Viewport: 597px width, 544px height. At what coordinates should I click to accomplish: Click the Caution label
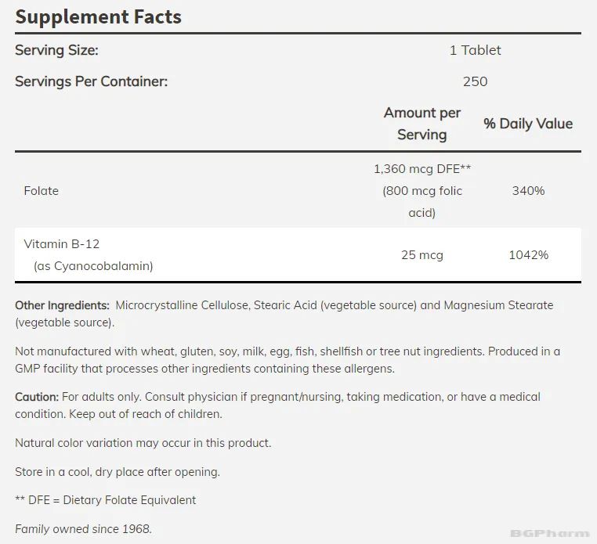point(37,397)
